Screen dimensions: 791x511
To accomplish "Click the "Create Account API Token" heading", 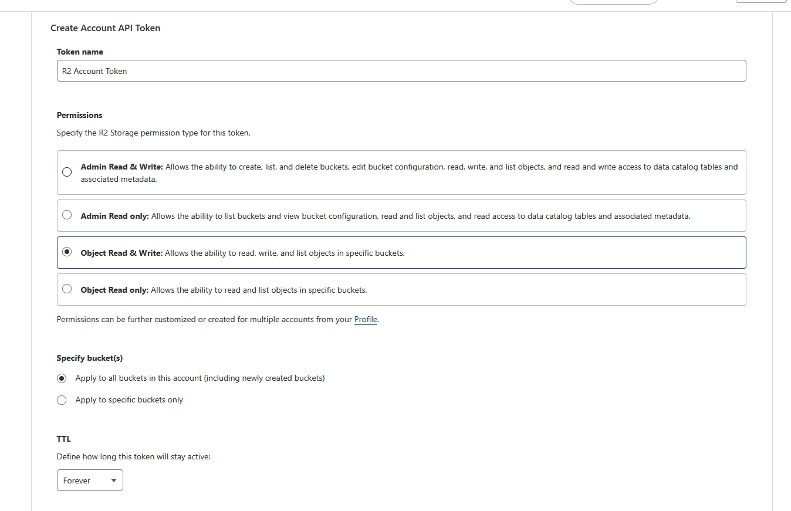I will tap(105, 28).
